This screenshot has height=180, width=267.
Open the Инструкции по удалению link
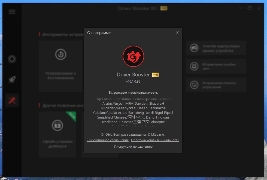133,147
